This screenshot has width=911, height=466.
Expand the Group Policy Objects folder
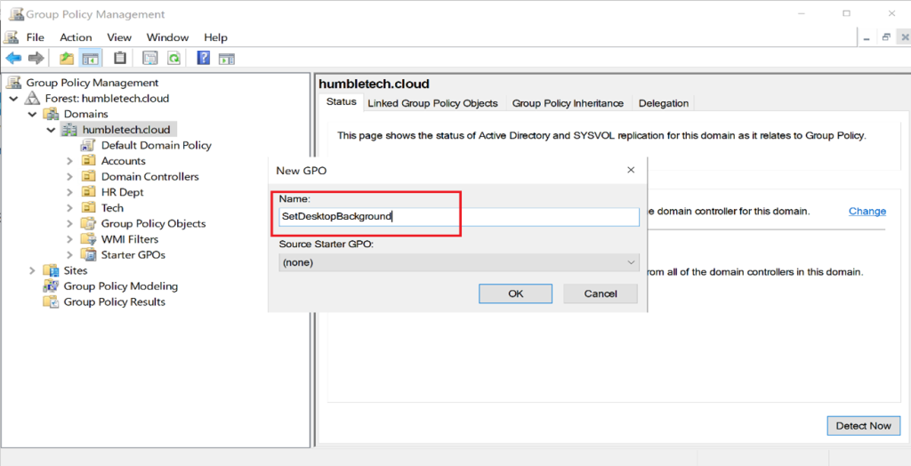coord(70,224)
